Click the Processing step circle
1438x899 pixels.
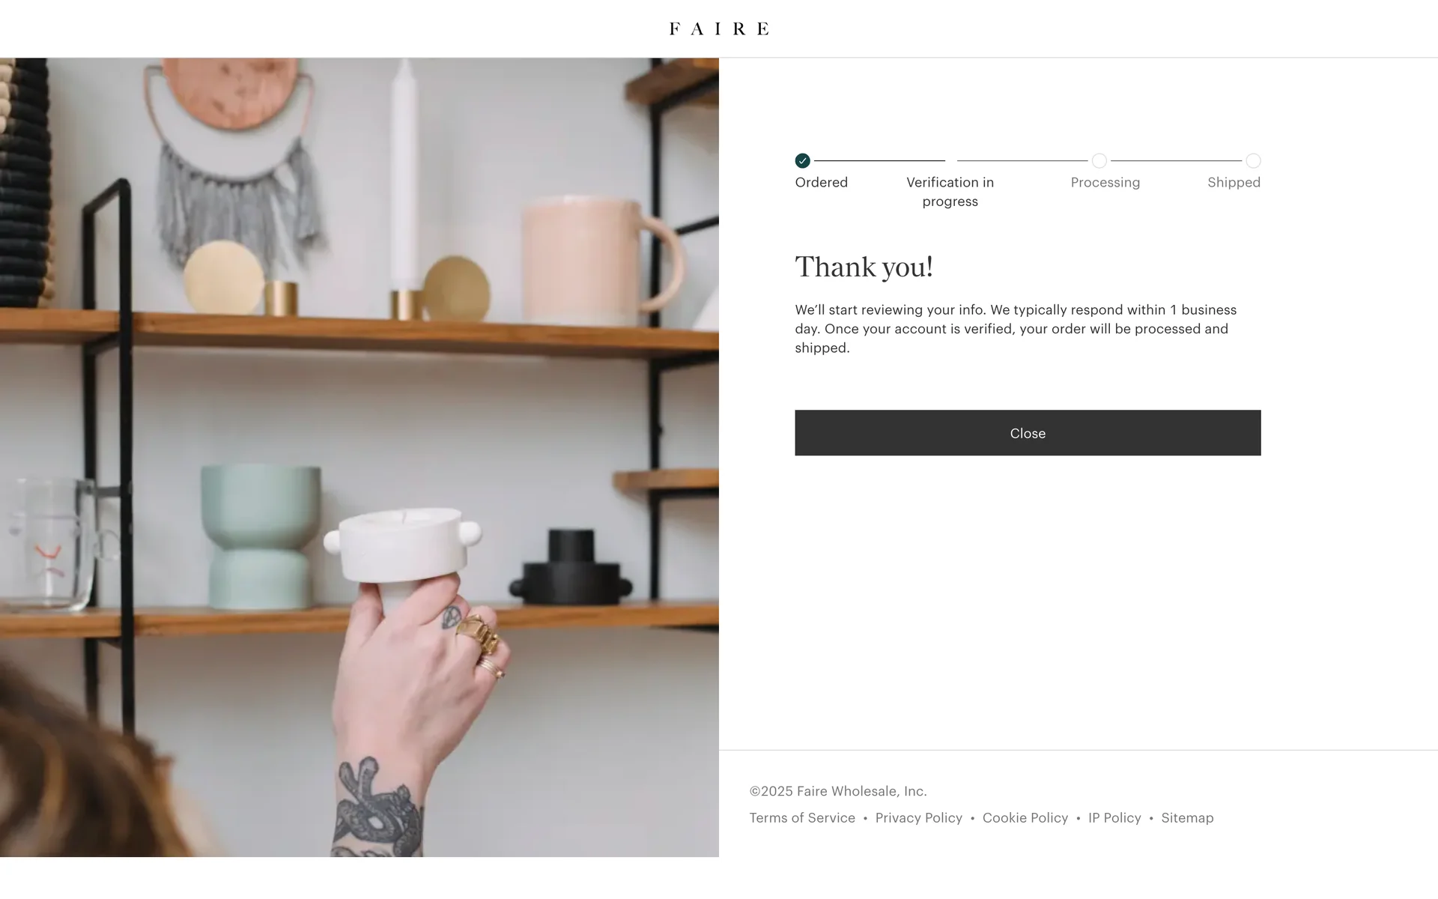pyautogui.click(x=1099, y=160)
